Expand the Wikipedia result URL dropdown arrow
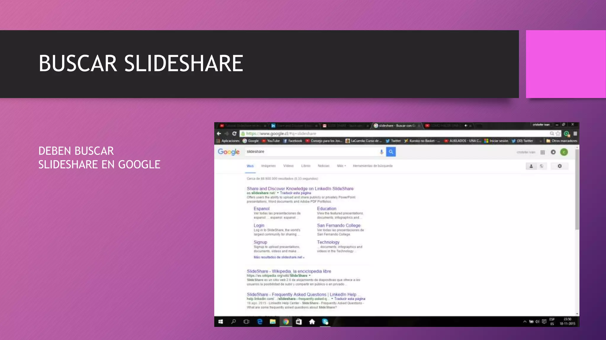 coord(310,276)
